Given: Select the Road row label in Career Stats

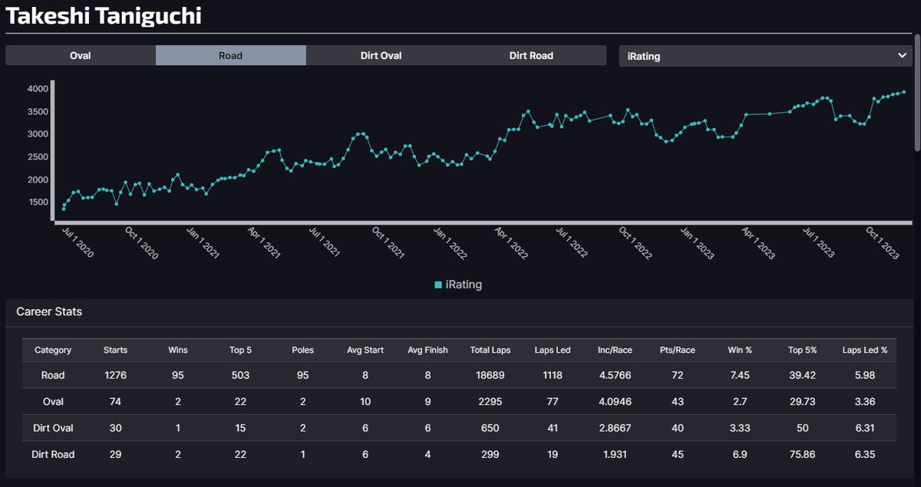Looking at the screenshot, I should (x=53, y=376).
